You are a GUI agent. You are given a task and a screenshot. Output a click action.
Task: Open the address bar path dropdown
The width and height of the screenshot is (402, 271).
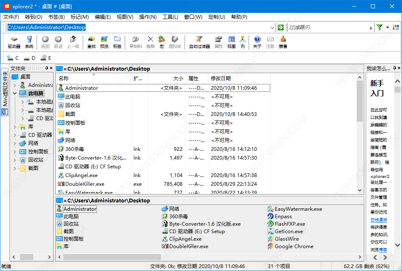click(272, 27)
